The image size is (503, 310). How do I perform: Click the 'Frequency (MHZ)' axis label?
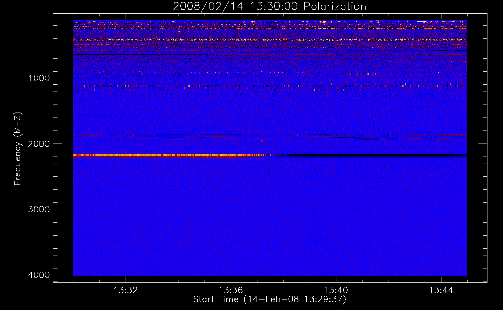click(x=18, y=148)
